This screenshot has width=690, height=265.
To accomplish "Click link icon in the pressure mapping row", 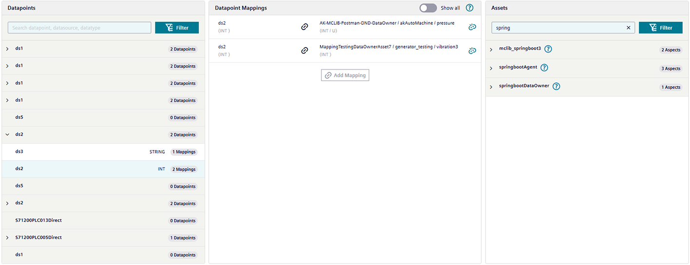I will 305,27.
